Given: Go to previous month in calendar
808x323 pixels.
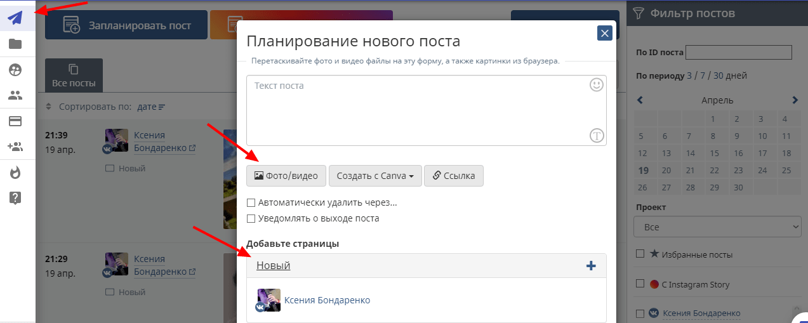Looking at the screenshot, I should coord(640,100).
